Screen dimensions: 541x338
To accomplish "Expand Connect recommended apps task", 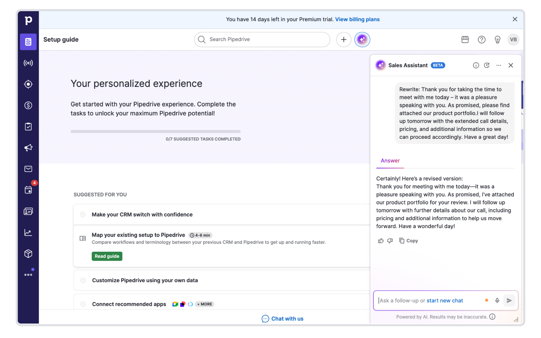I will point(222,302).
